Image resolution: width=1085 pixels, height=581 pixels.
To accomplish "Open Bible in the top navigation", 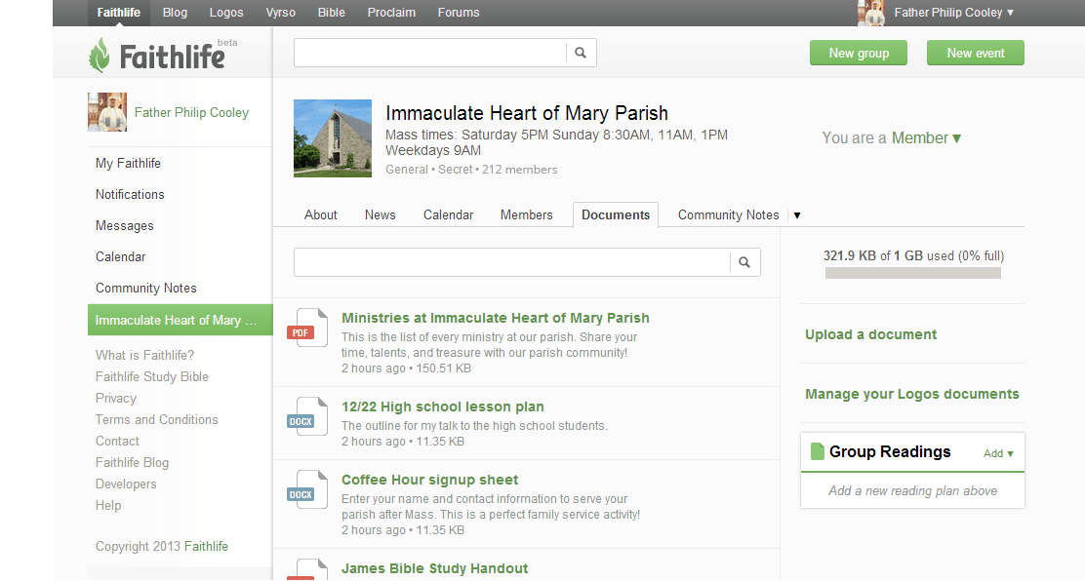I will coord(332,13).
